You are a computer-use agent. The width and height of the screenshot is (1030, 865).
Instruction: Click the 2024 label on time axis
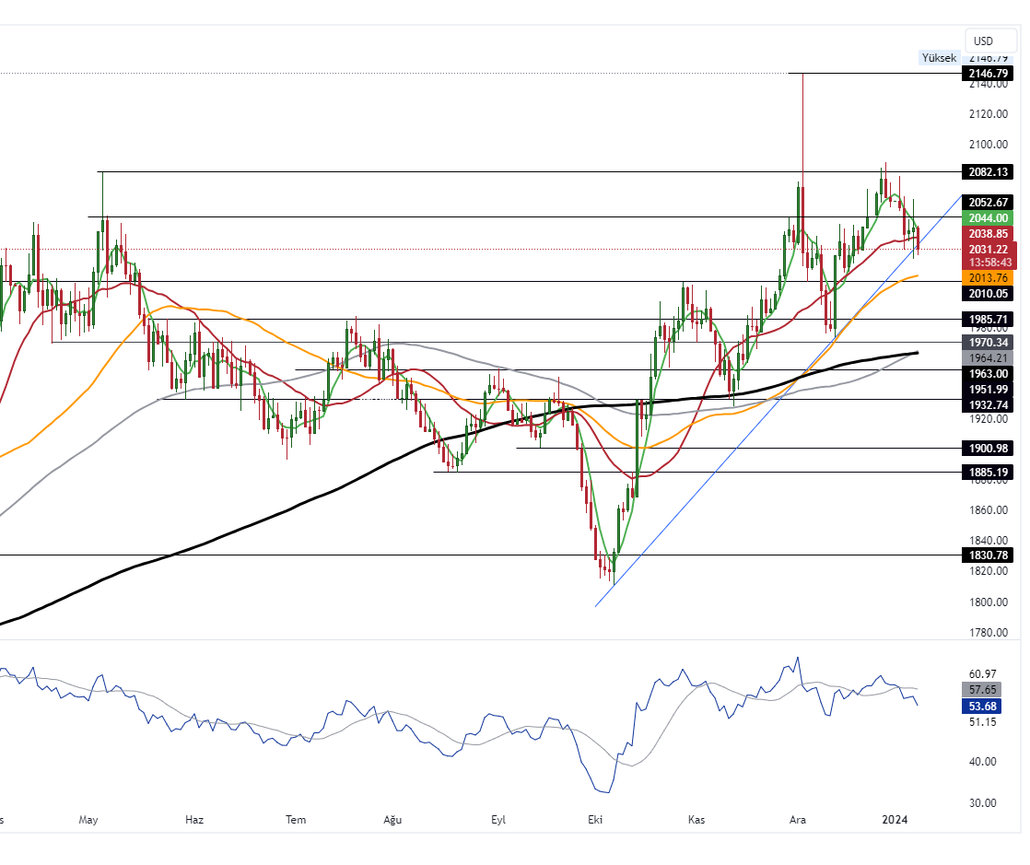tap(895, 819)
